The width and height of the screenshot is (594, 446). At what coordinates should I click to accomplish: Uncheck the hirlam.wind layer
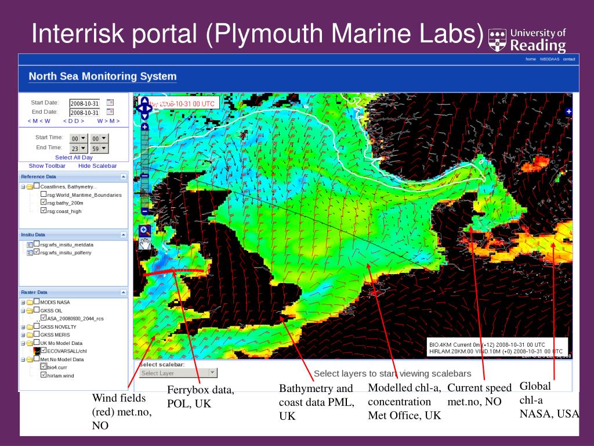coord(44,375)
